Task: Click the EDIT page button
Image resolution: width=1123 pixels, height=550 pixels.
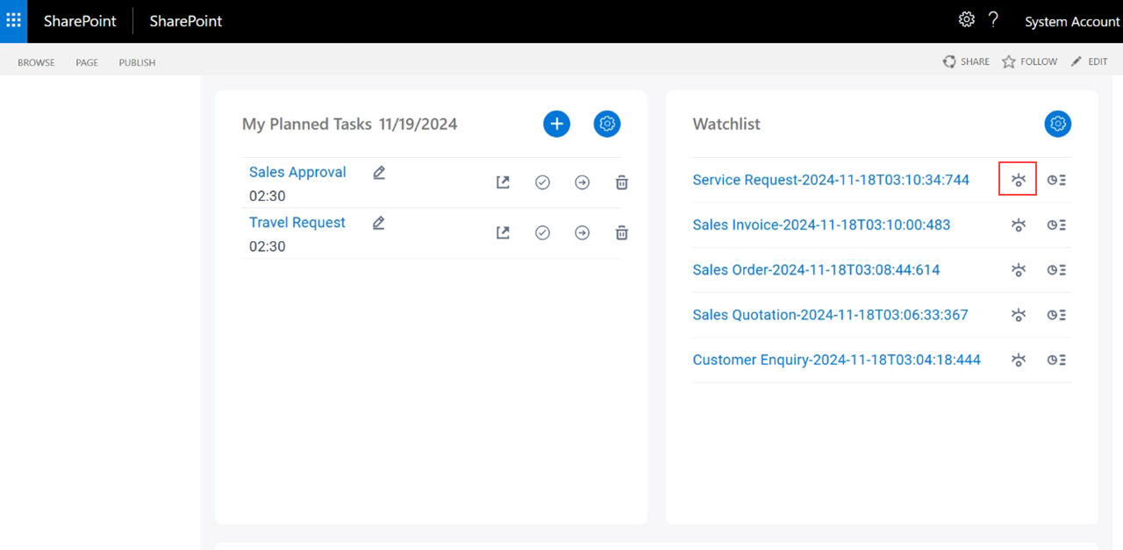Action: point(1090,61)
